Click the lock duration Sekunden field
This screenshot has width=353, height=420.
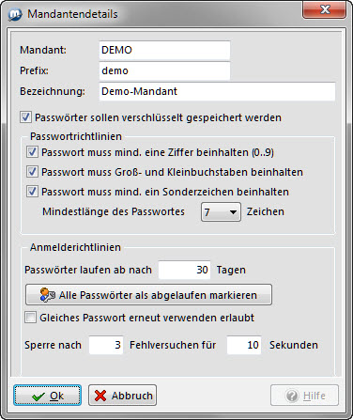click(x=244, y=345)
